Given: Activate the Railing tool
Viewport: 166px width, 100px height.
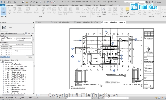Looking at the screenshot, I should 78,10.
